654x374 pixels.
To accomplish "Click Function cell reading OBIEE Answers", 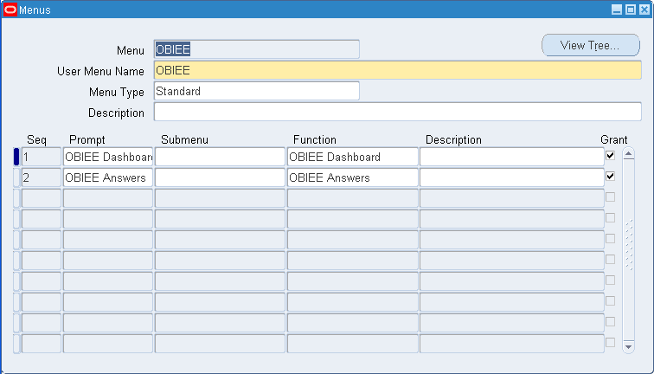I will (352, 177).
